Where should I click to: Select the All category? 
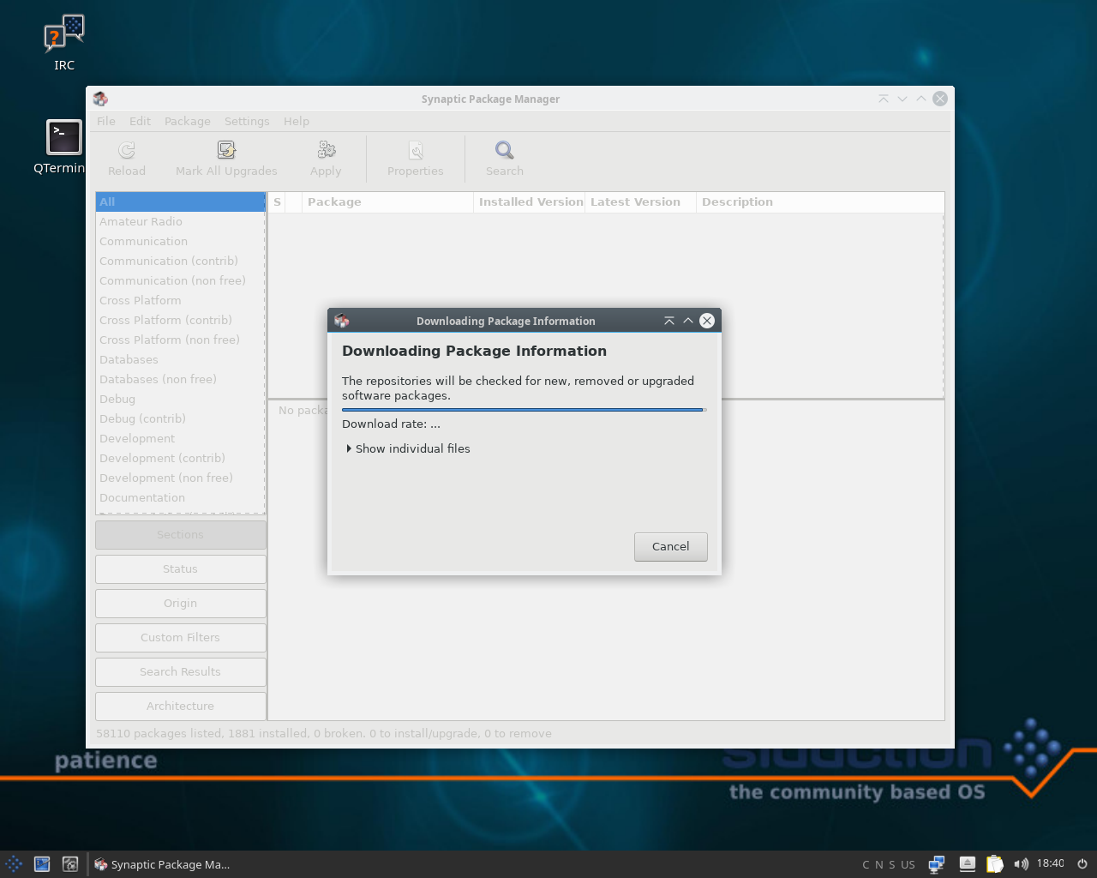coord(180,201)
